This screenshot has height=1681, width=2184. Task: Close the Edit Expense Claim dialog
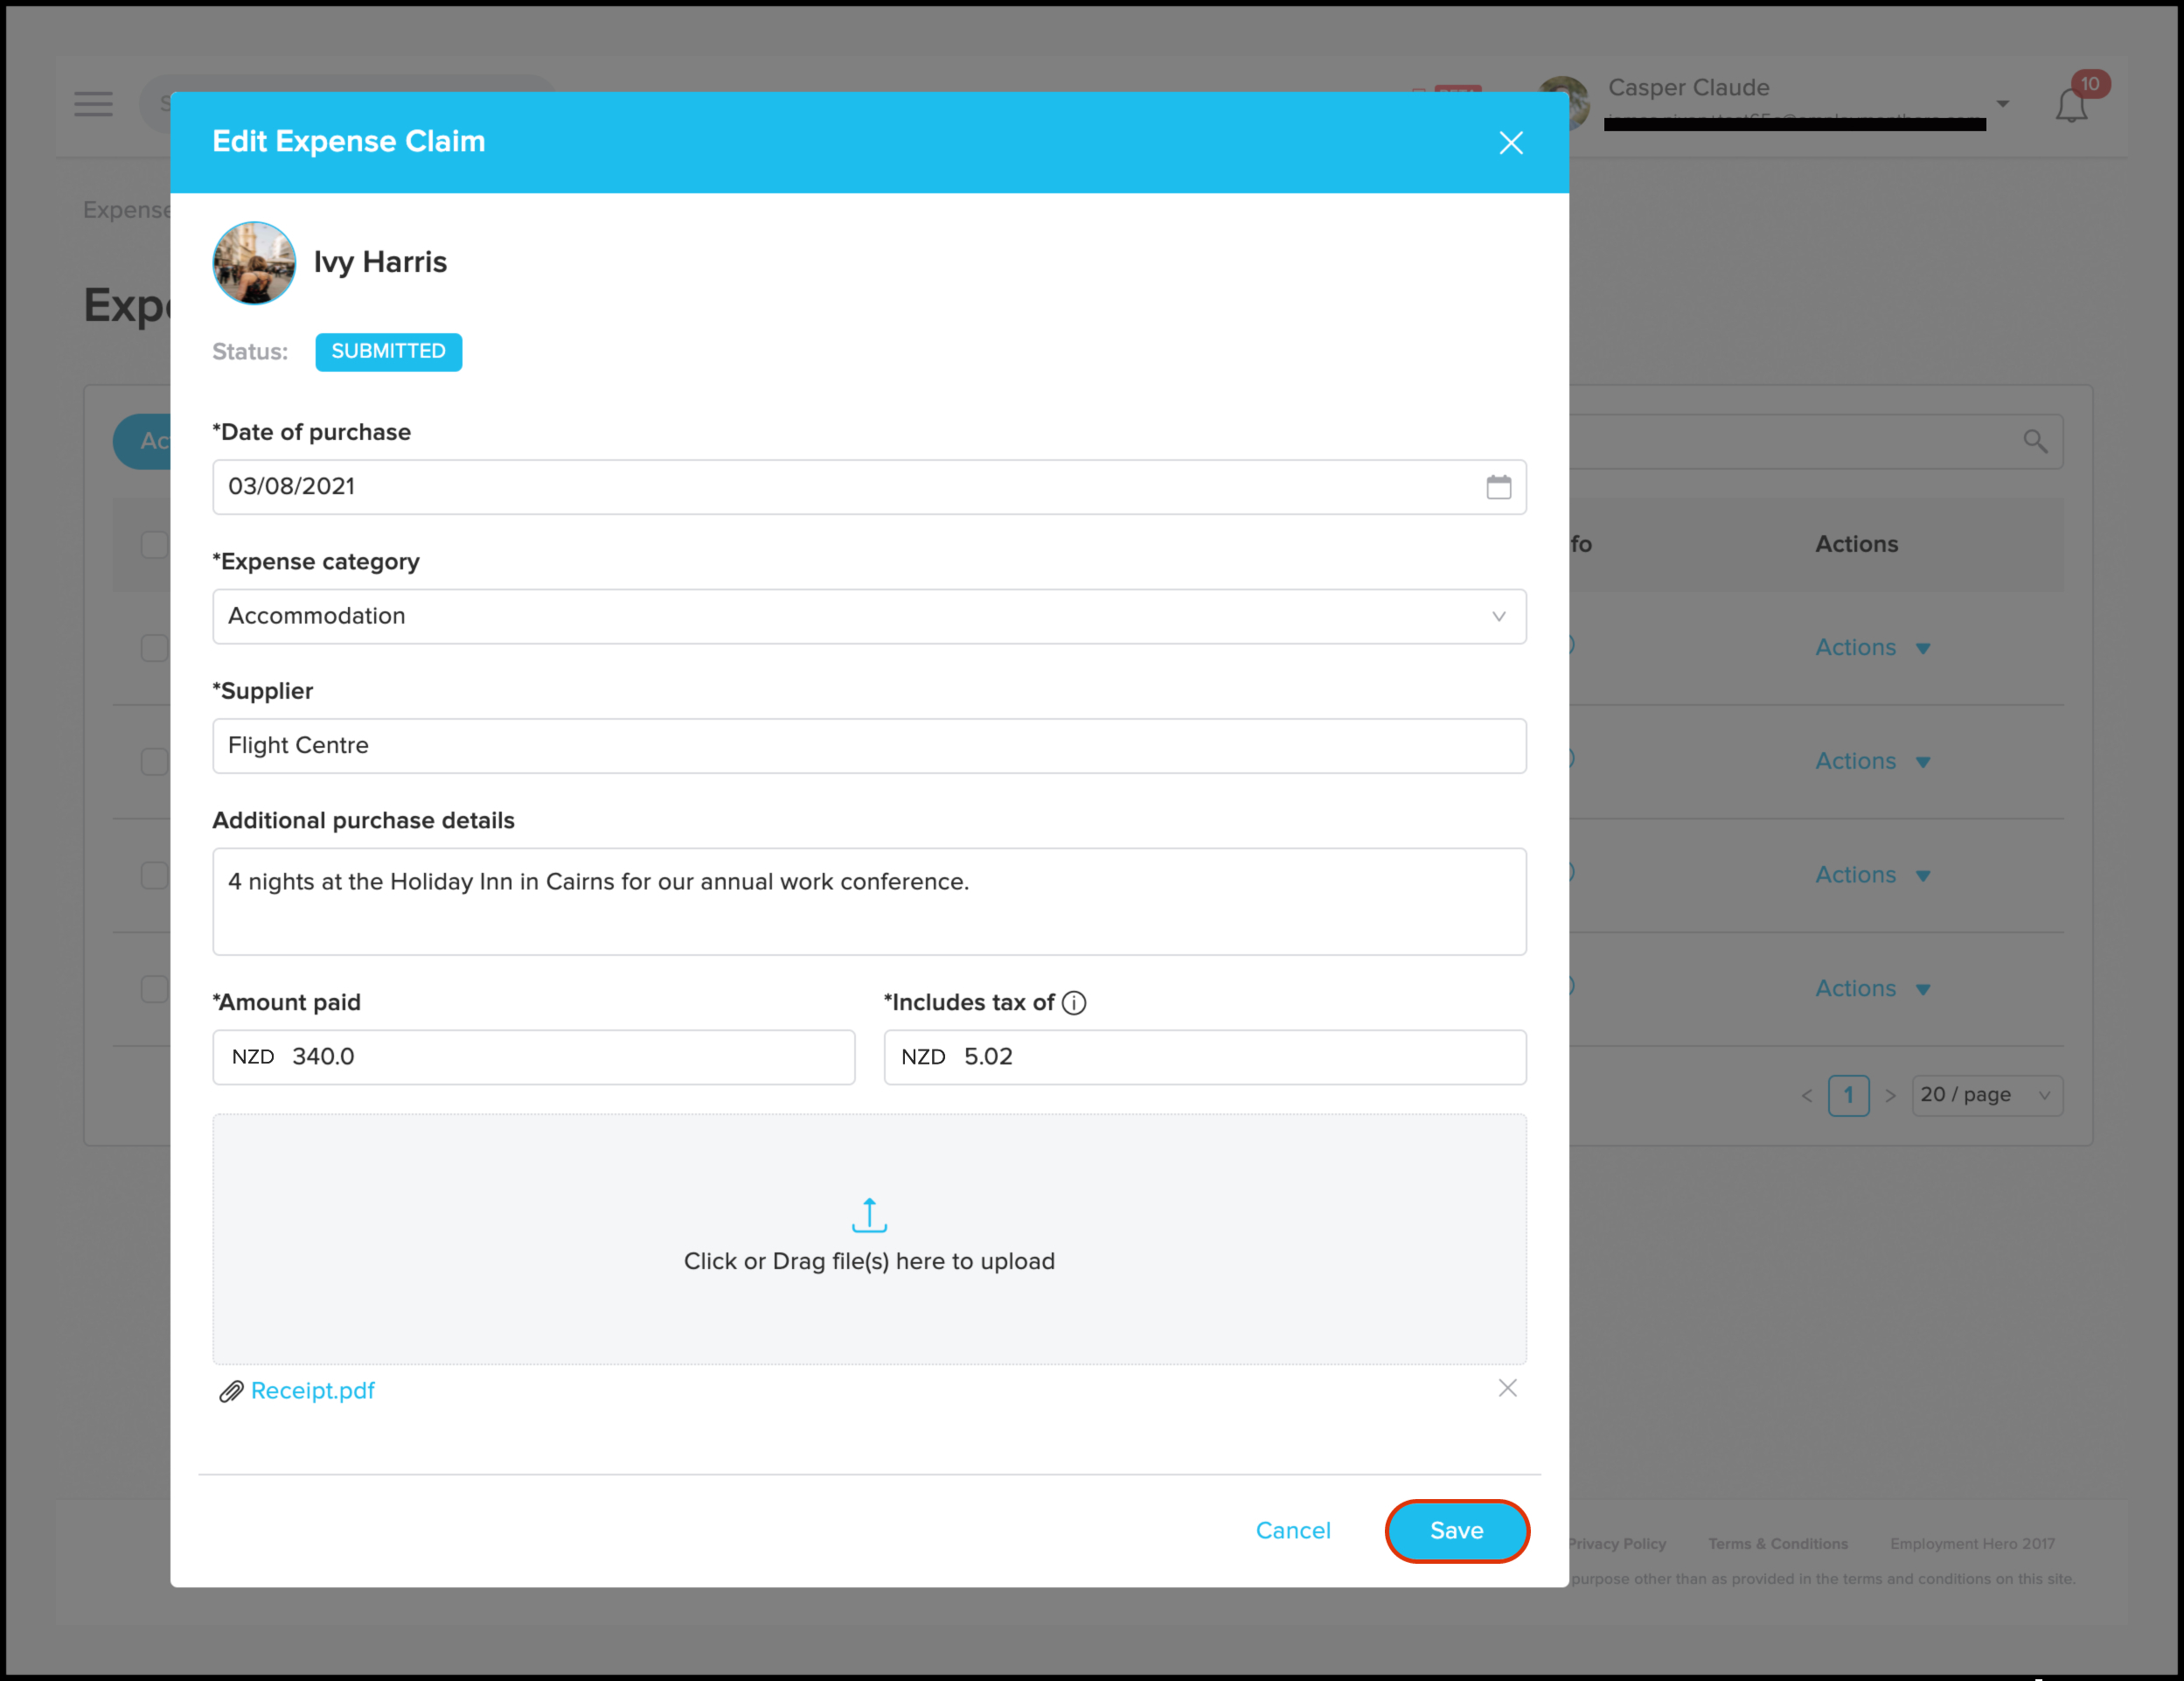coord(1510,143)
